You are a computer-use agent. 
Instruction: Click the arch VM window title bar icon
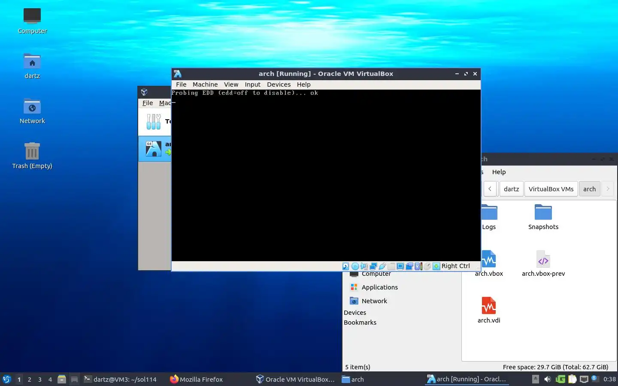[x=178, y=74]
